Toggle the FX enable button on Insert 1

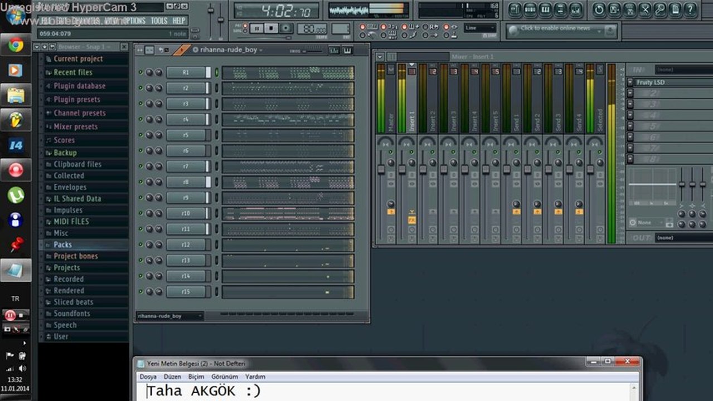coord(412,220)
